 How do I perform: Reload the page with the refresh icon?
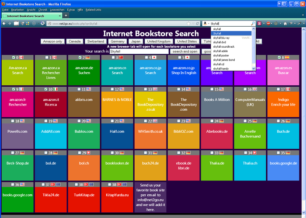click(198, 24)
